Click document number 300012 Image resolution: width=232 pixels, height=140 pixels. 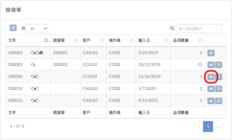(15, 100)
